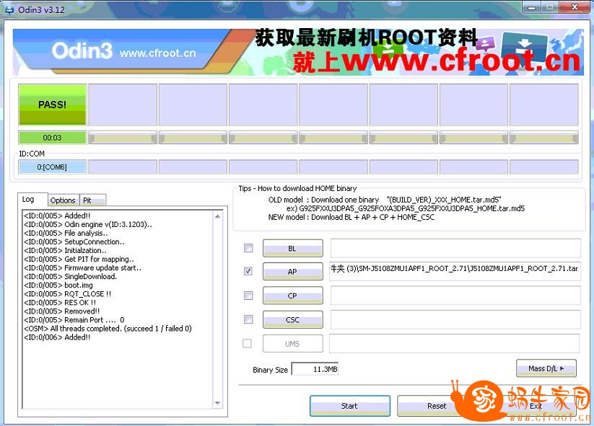
Task: Uncheck the AP checkbox
Action: click(x=248, y=271)
